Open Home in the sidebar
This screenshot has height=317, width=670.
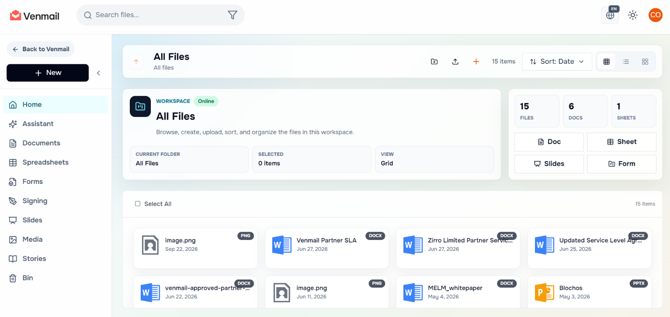(x=55, y=105)
